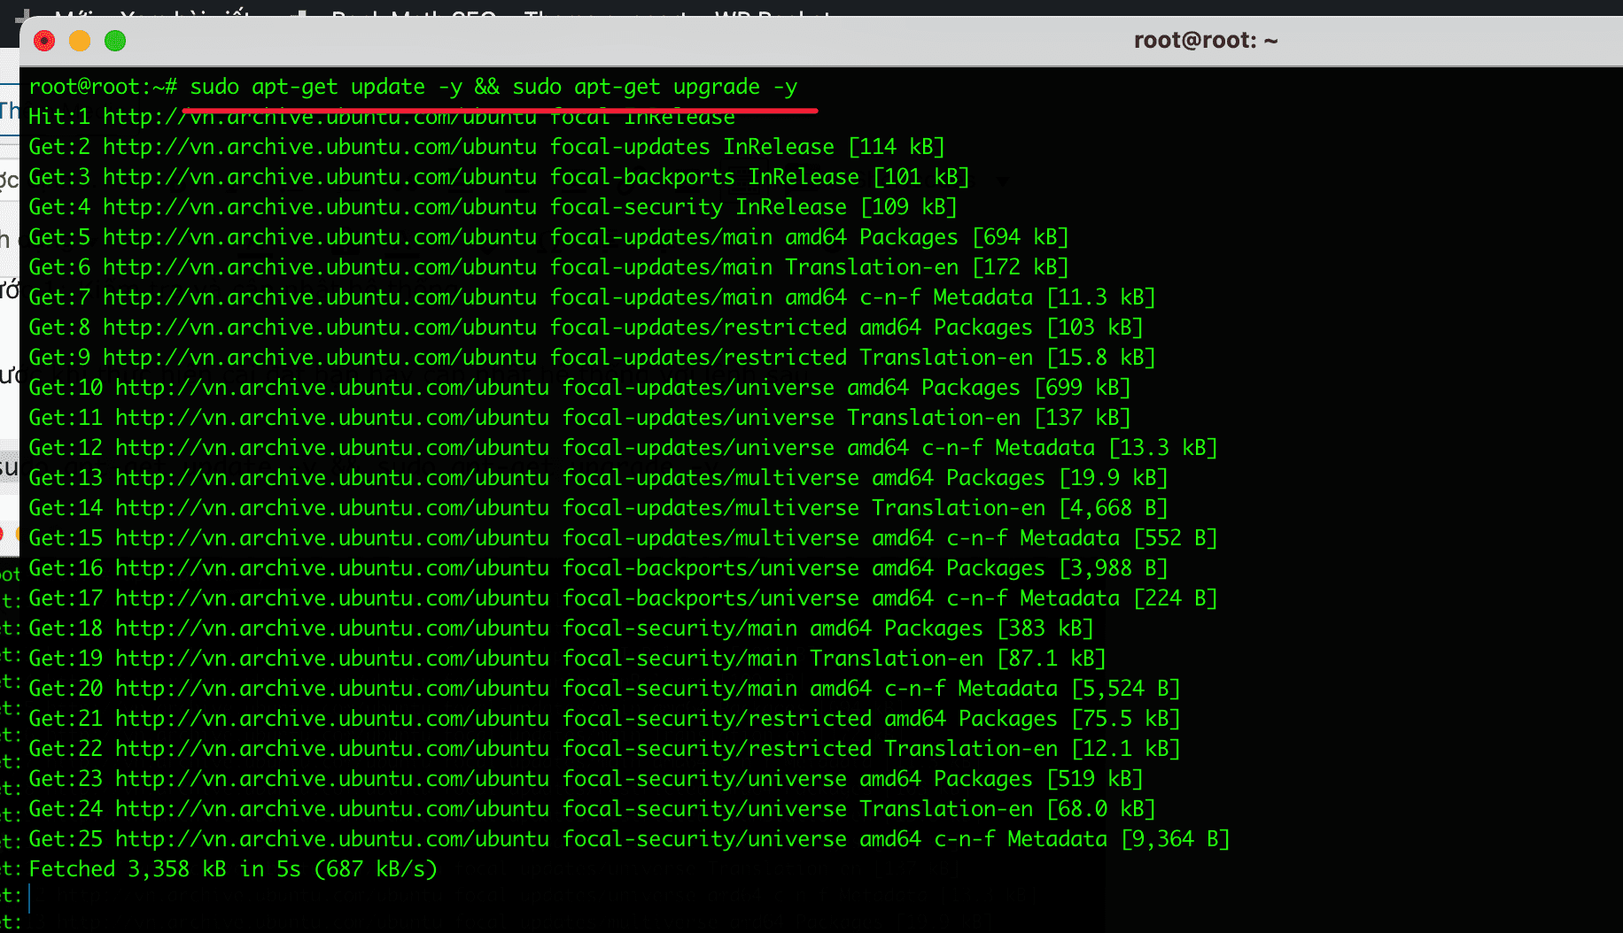Select the Get:2 focal-updates InRelease line
The height and width of the screenshot is (933, 1623).
486,147
